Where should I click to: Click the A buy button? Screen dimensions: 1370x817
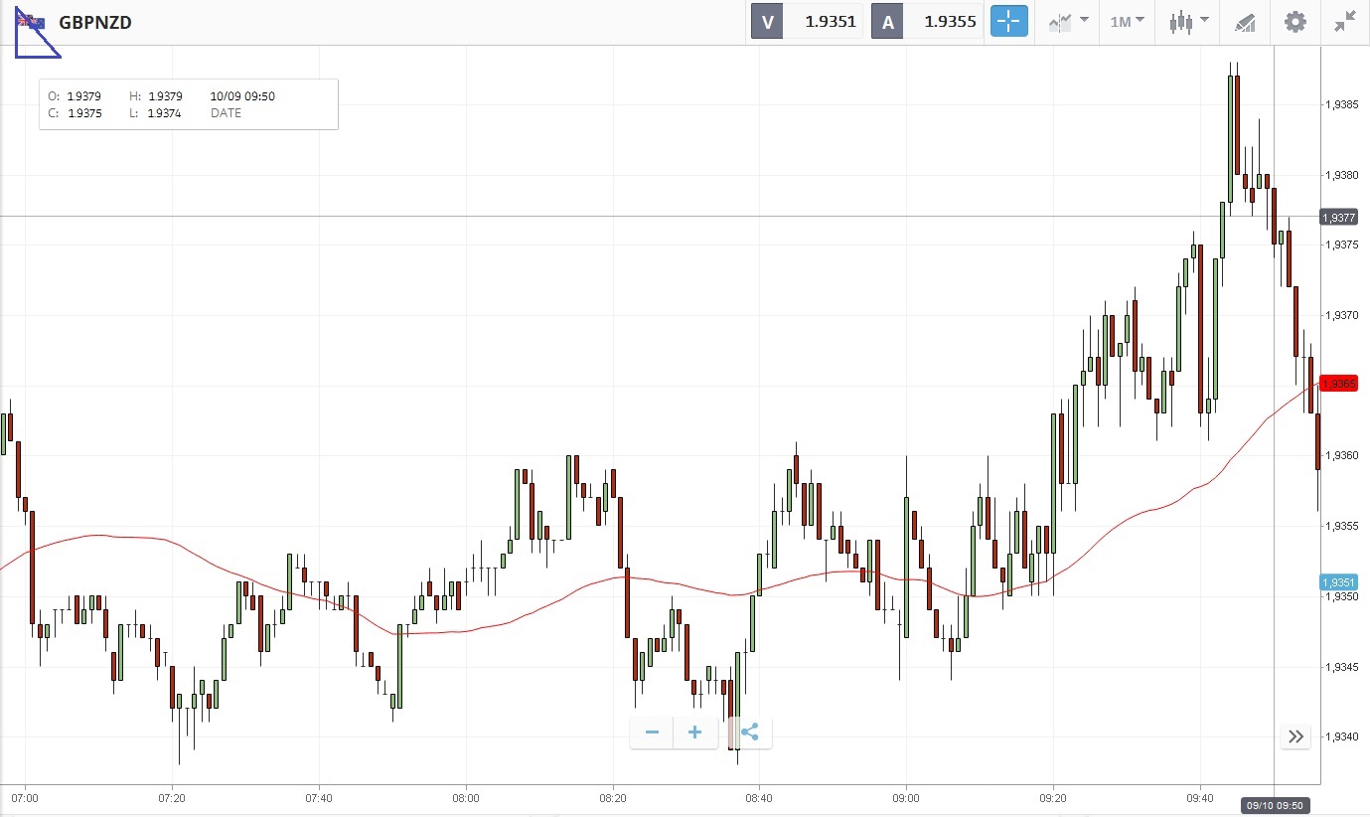pyautogui.click(x=886, y=21)
